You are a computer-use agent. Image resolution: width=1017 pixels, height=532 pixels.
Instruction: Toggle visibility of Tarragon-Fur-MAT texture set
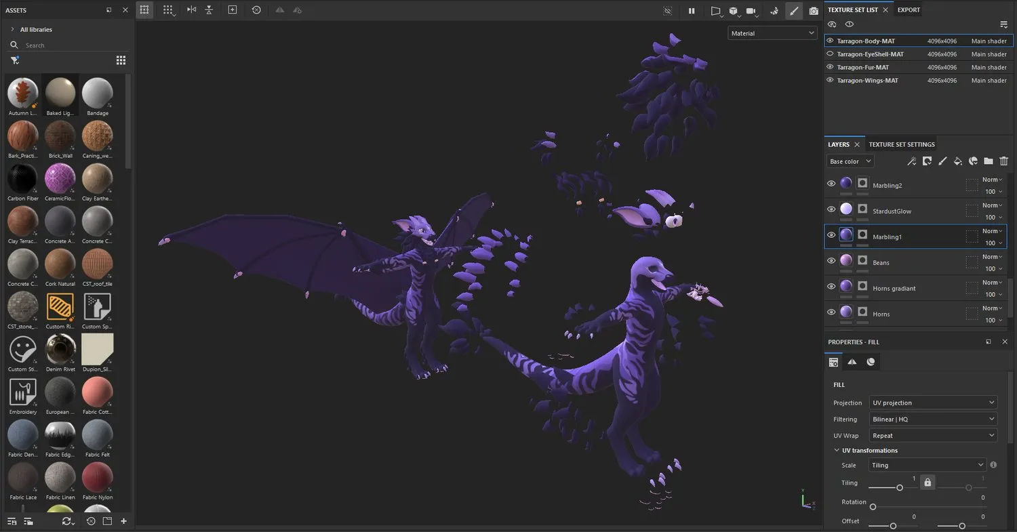(830, 67)
